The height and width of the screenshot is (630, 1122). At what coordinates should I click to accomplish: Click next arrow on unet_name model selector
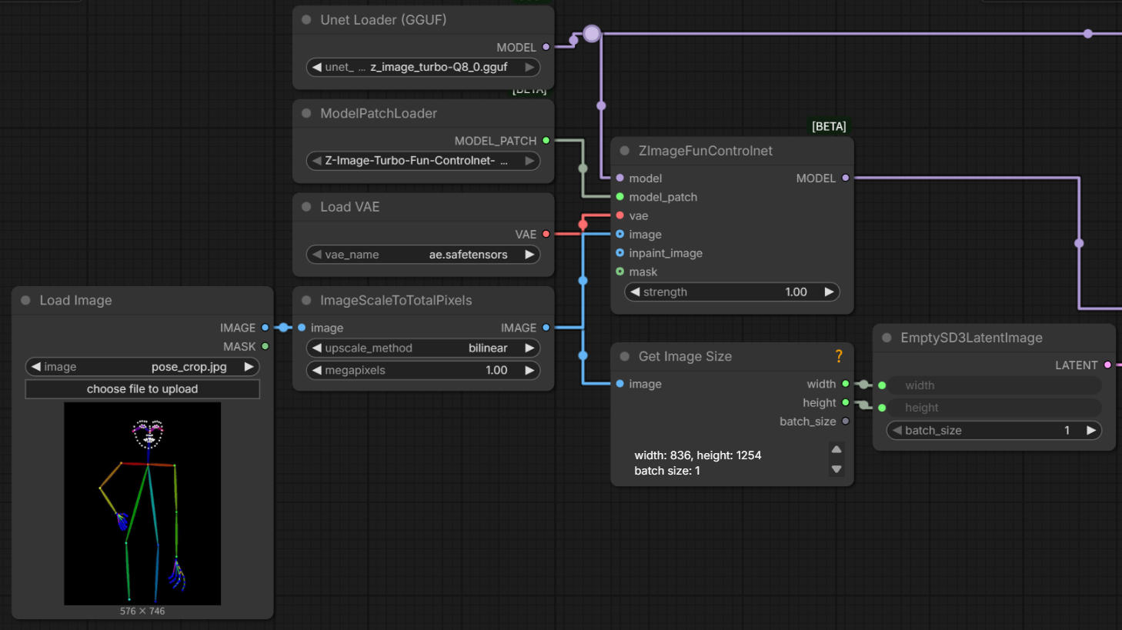[x=529, y=67]
